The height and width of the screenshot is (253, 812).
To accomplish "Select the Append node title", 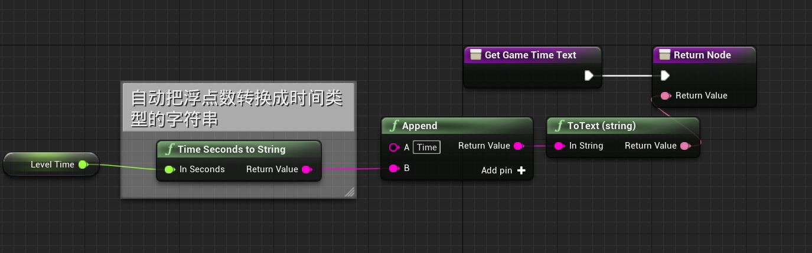I will (x=420, y=126).
